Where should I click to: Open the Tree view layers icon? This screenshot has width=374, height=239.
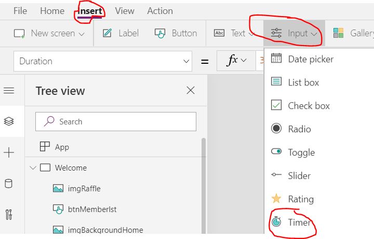pyautogui.click(x=9, y=121)
